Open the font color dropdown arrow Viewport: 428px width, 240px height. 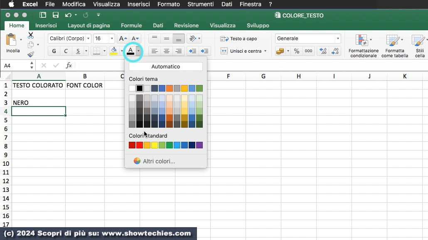tap(138, 51)
